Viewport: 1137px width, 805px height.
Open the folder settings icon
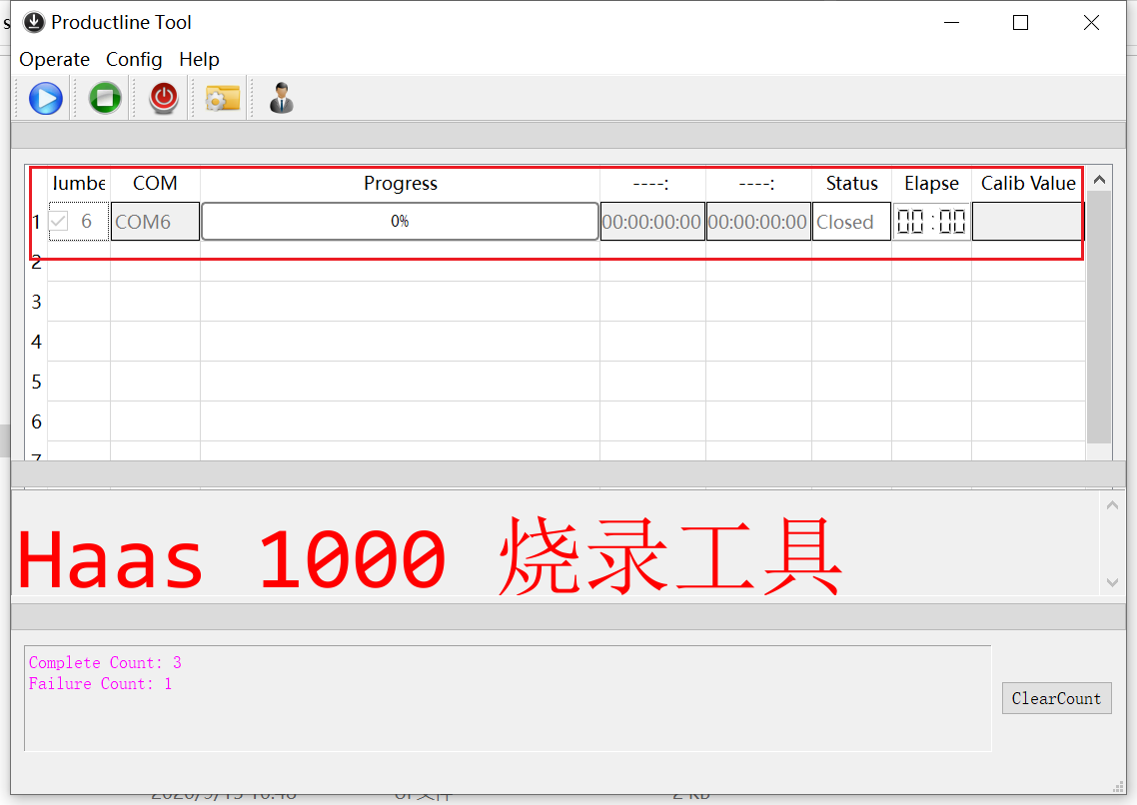tap(223, 98)
